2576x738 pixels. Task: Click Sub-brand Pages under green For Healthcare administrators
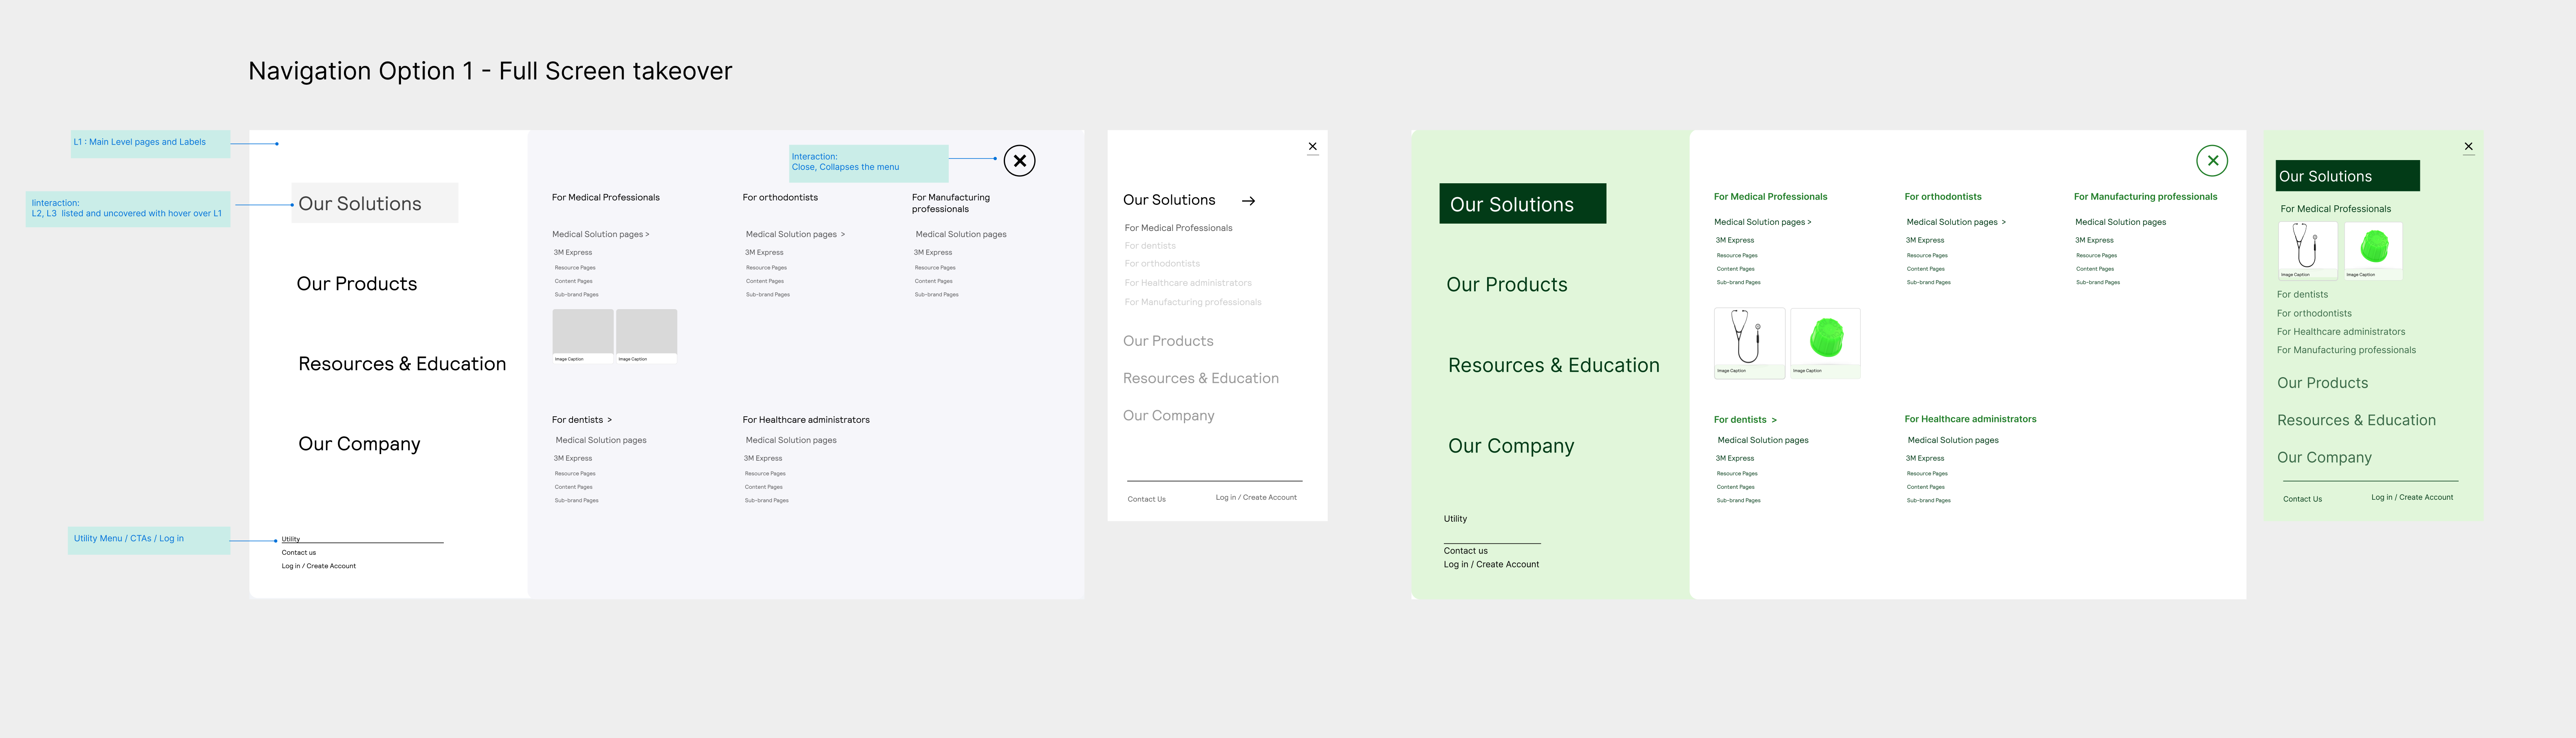(1928, 500)
